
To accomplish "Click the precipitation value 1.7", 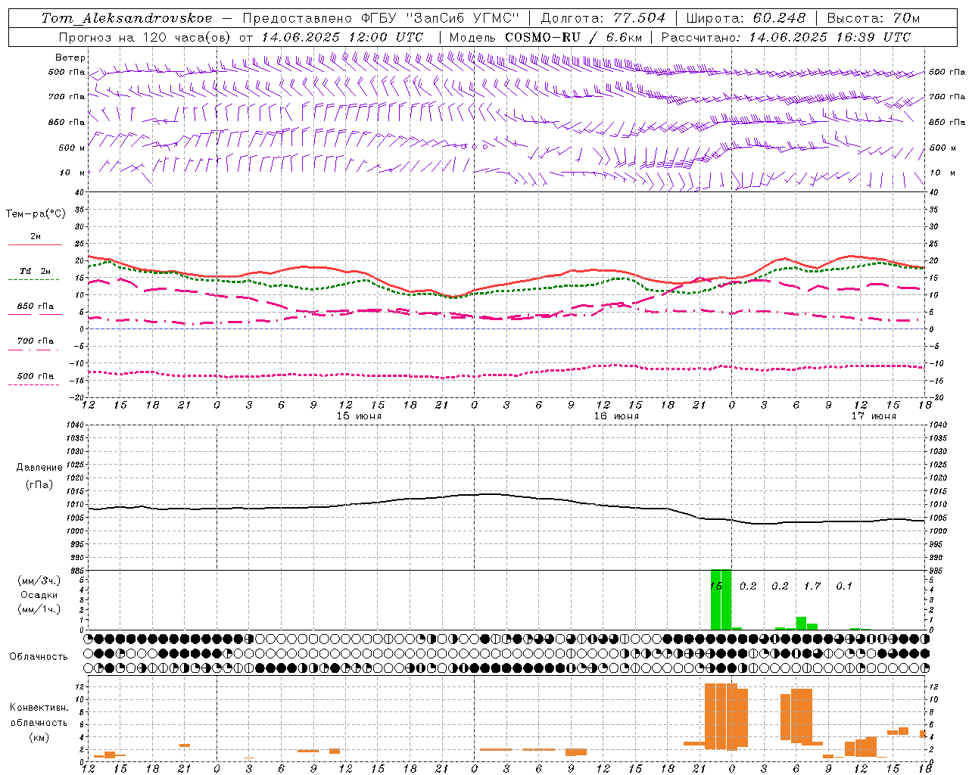I will [812, 586].
